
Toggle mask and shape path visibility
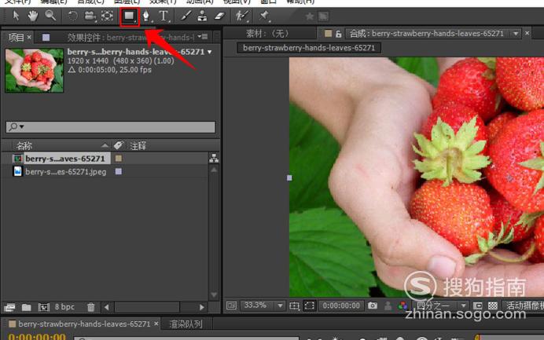click(x=309, y=305)
